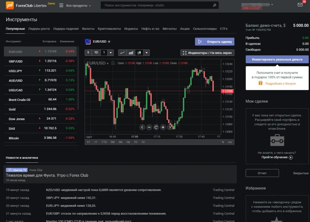Switch to the Fall Leaders tab
310x222 pixels.
(x=66, y=29)
